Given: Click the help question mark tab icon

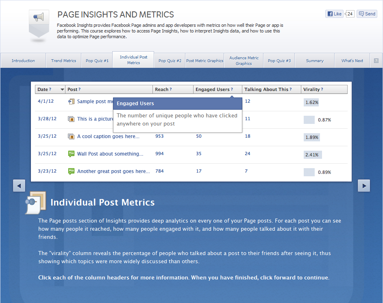Looking at the screenshot, I should click(376, 61).
